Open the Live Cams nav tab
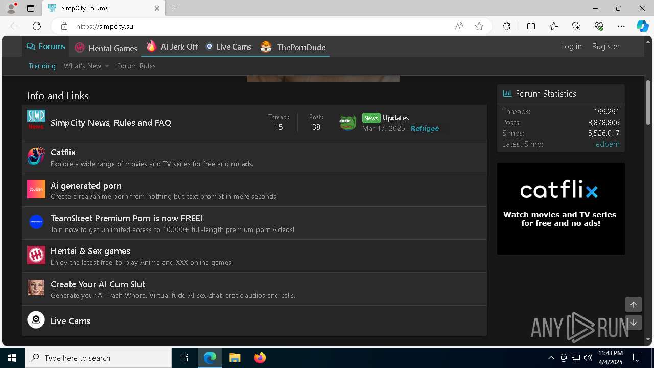Viewport: 654px width, 368px height. tap(228, 47)
